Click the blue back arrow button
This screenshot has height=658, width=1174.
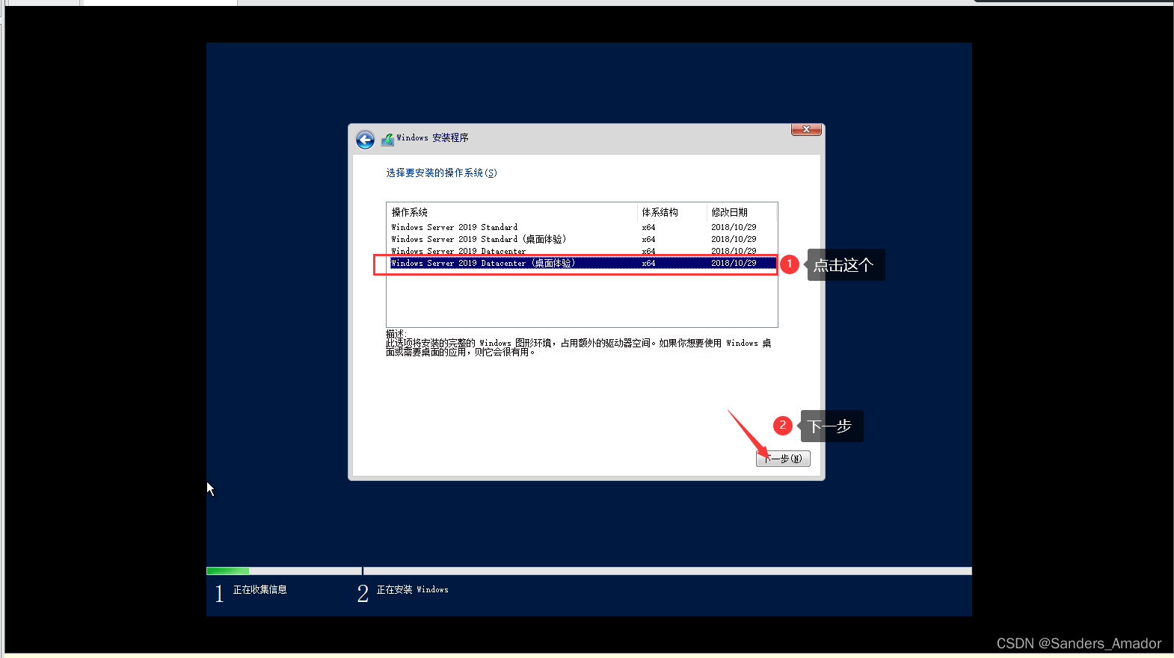(x=365, y=140)
